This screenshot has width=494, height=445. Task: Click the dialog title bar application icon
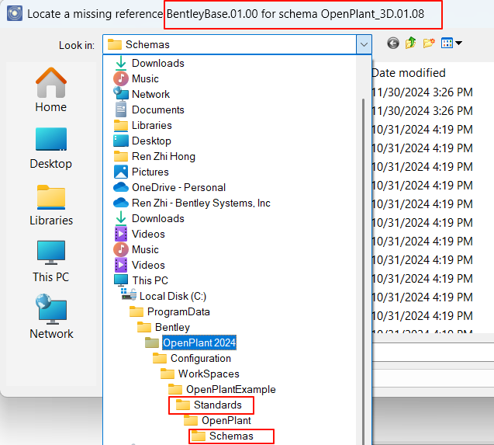point(15,13)
